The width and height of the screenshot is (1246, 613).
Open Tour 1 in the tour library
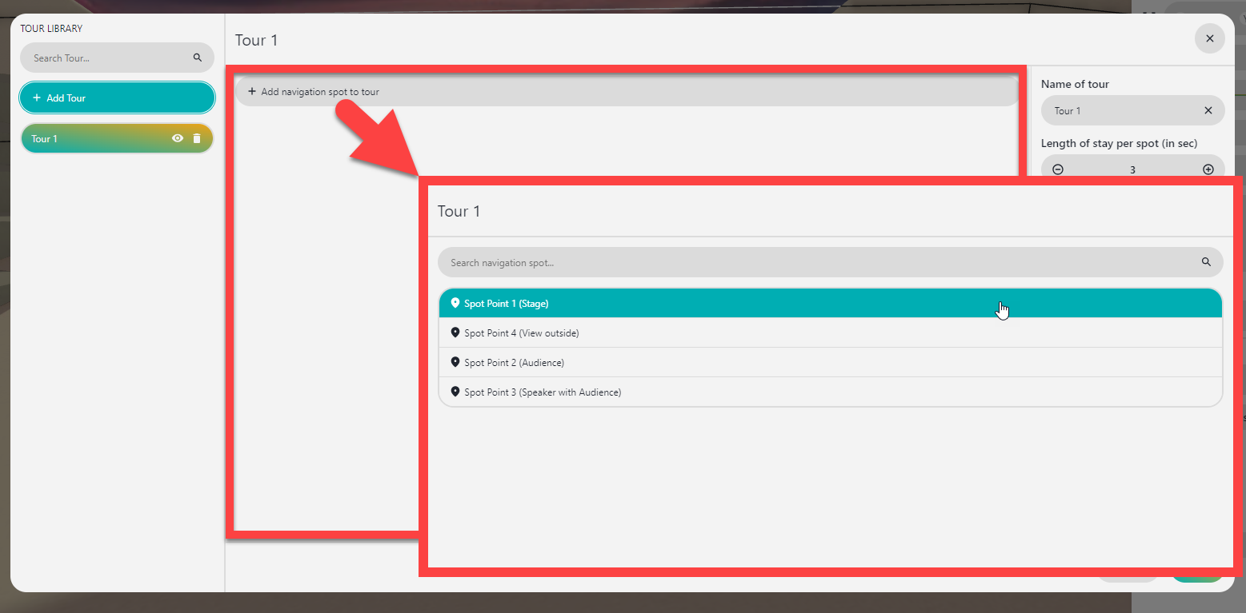pos(88,138)
